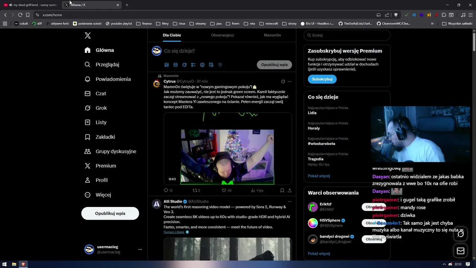476x268 pixels.
Task: Open the emoji picker in composer
Action: tap(202, 65)
